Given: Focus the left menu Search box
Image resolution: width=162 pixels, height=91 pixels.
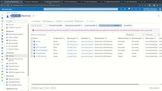Looking at the screenshot, I should [16, 21].
